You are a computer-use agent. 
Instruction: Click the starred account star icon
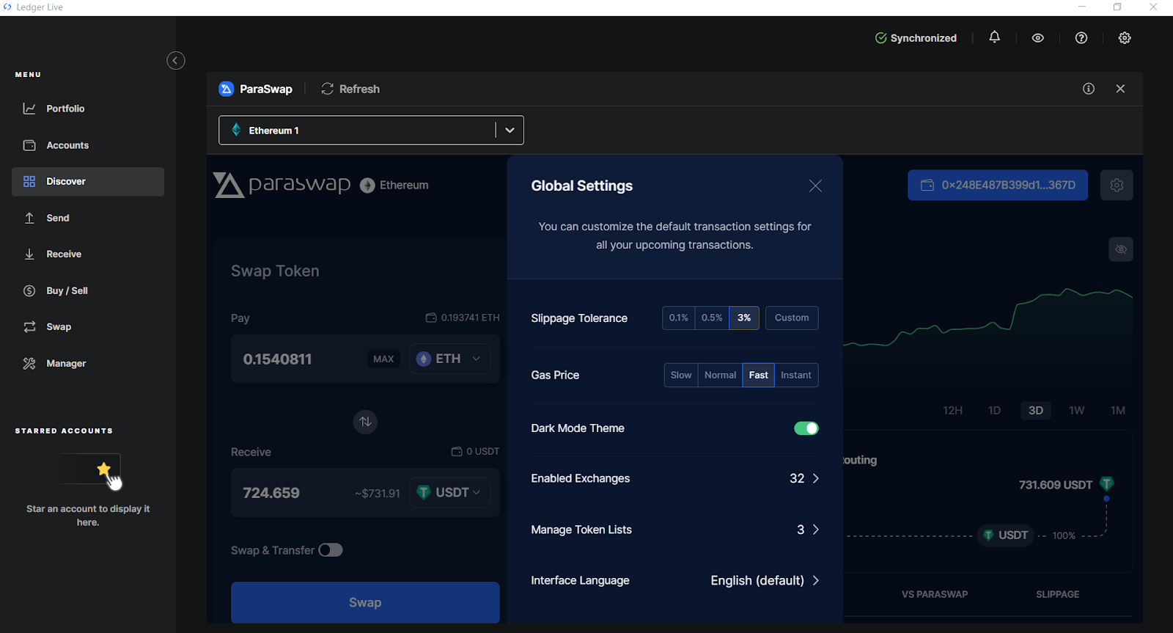click(104, 469)
